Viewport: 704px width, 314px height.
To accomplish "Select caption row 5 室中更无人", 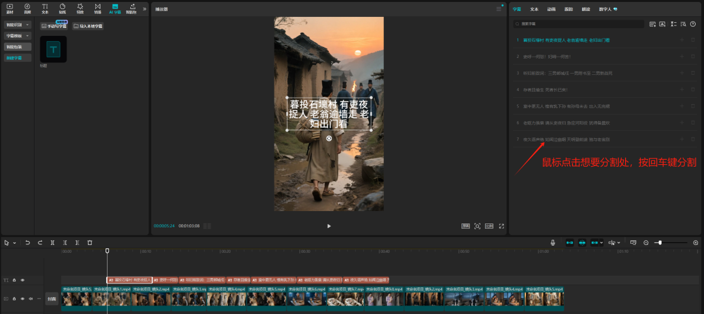I will (606, 106).
